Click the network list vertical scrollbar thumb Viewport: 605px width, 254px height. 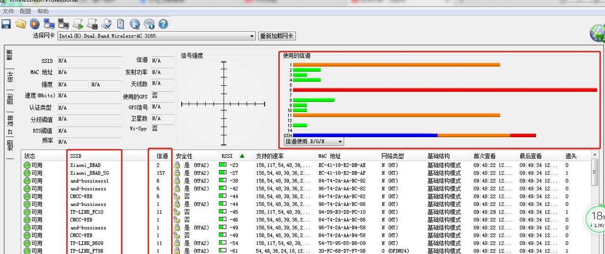point(595,172)
